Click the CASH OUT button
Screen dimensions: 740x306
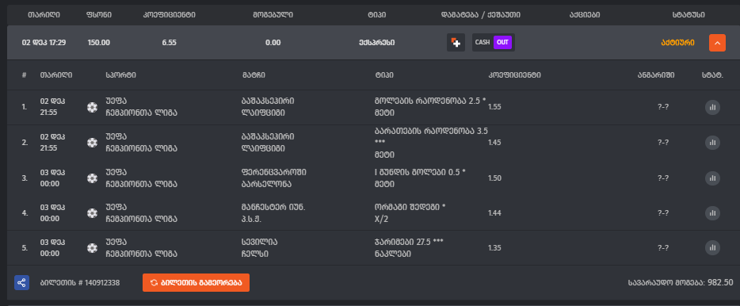point(493,43)
